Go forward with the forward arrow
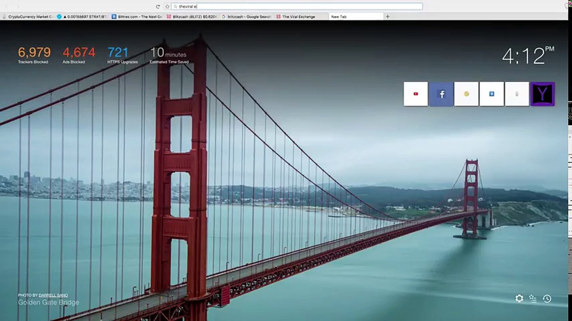Screen dimensions: 572x321 coord(18,7)
